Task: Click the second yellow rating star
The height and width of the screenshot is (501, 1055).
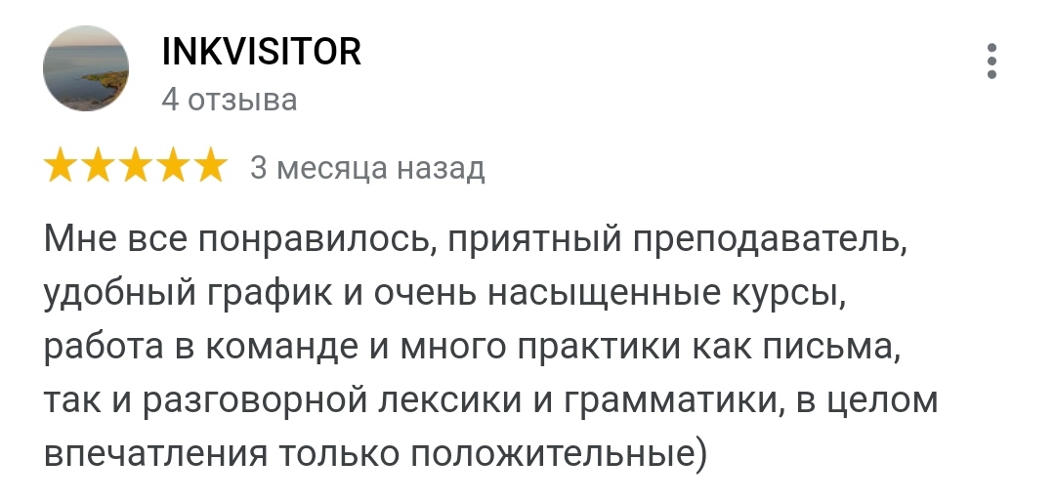Action: 99,167
